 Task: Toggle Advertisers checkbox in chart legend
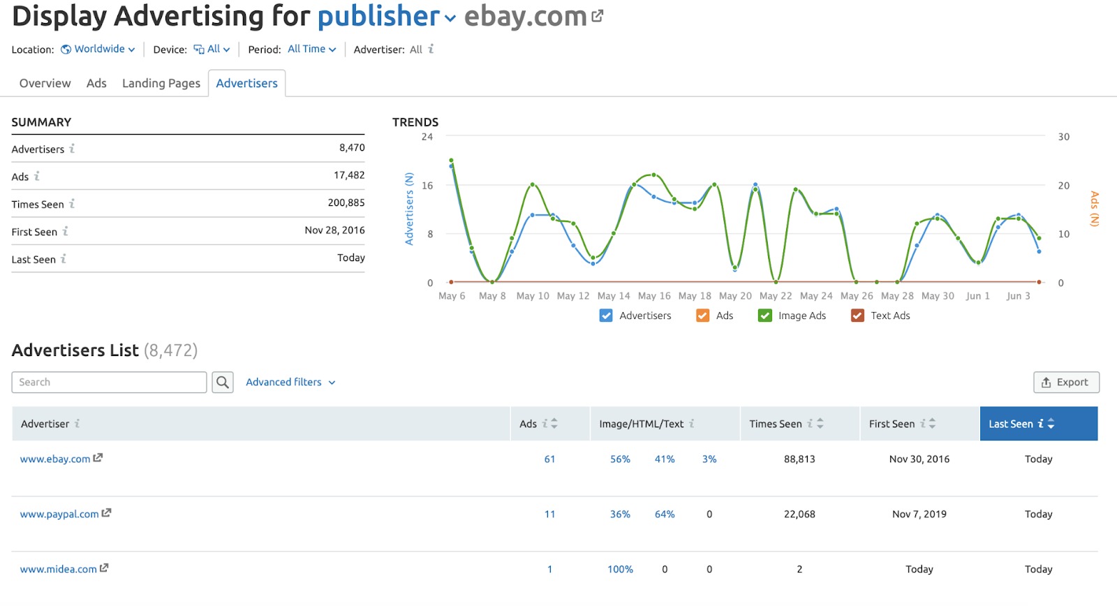coord(606,316)
